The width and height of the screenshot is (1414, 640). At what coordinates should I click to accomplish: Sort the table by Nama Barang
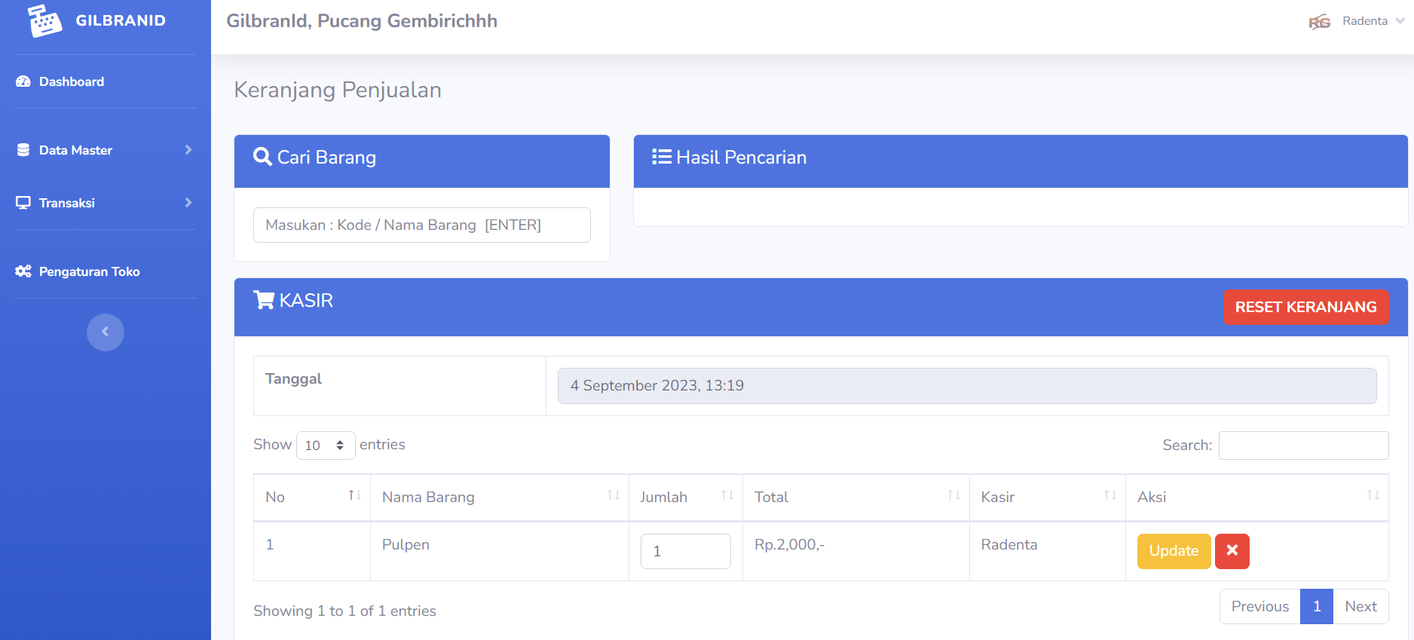614,495
